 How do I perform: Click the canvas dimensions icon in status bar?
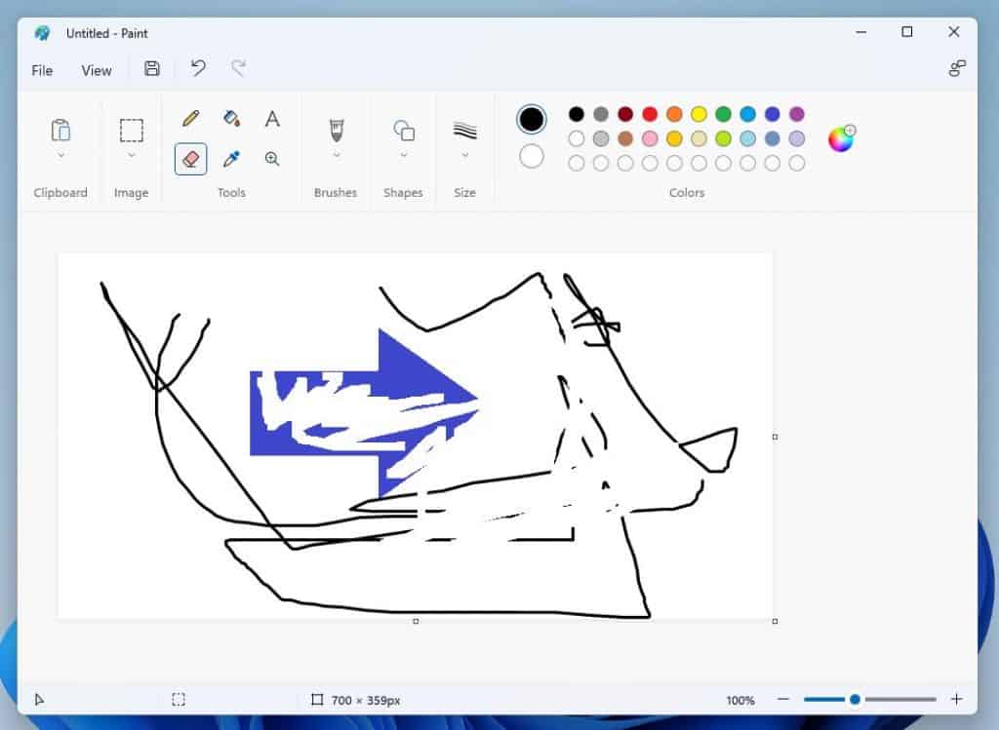317,700
